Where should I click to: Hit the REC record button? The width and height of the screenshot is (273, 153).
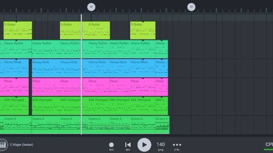pos(111,146)
